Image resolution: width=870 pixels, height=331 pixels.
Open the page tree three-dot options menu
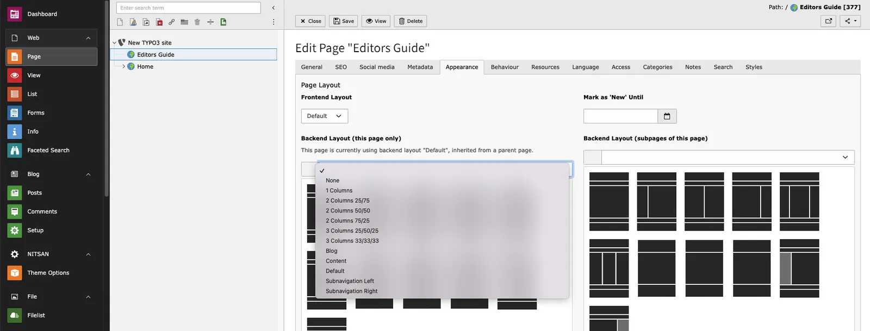pyautogui.click(x=274, y=22)
